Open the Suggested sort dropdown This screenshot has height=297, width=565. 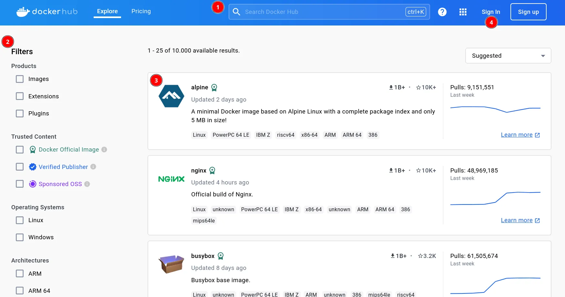click(508, 56)
